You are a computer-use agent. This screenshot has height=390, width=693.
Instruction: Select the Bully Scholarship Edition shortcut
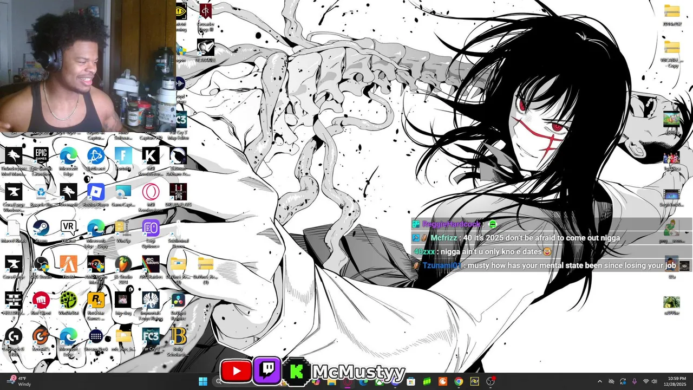tap(178, 343)
